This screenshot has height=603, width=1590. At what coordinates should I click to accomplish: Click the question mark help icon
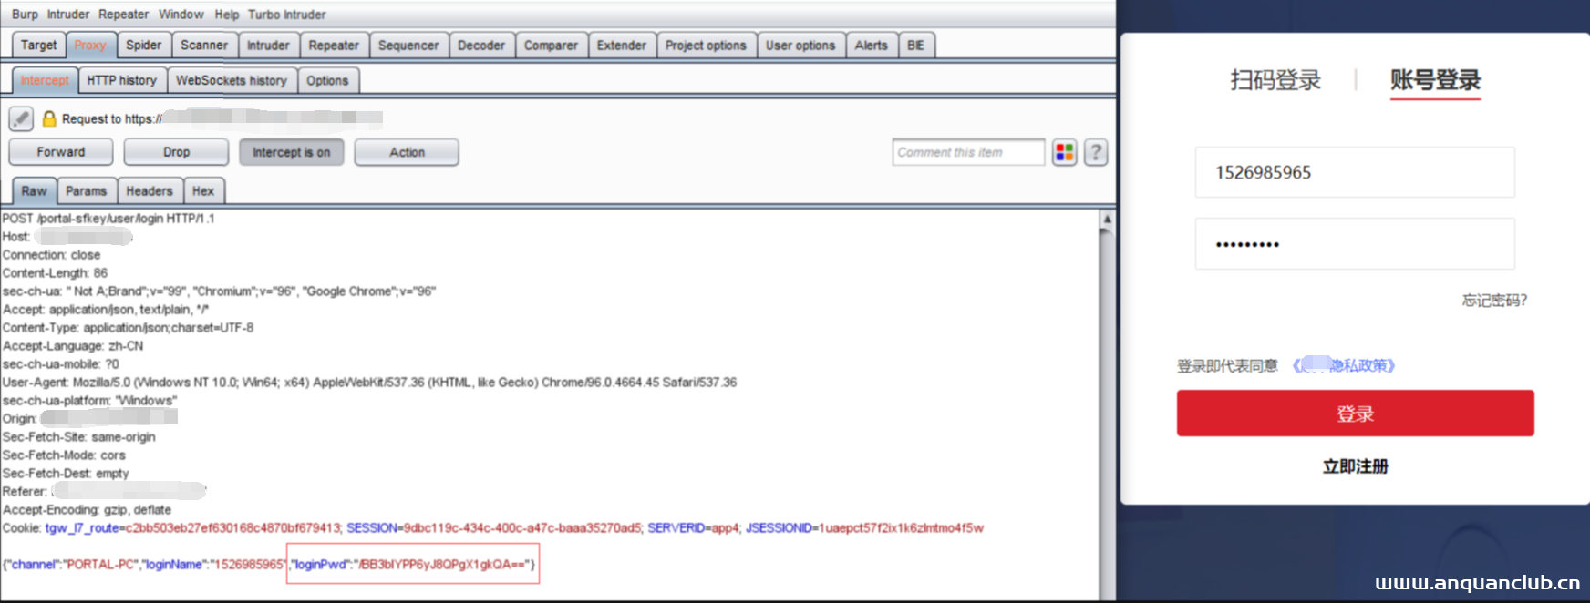coord(1096,152)
